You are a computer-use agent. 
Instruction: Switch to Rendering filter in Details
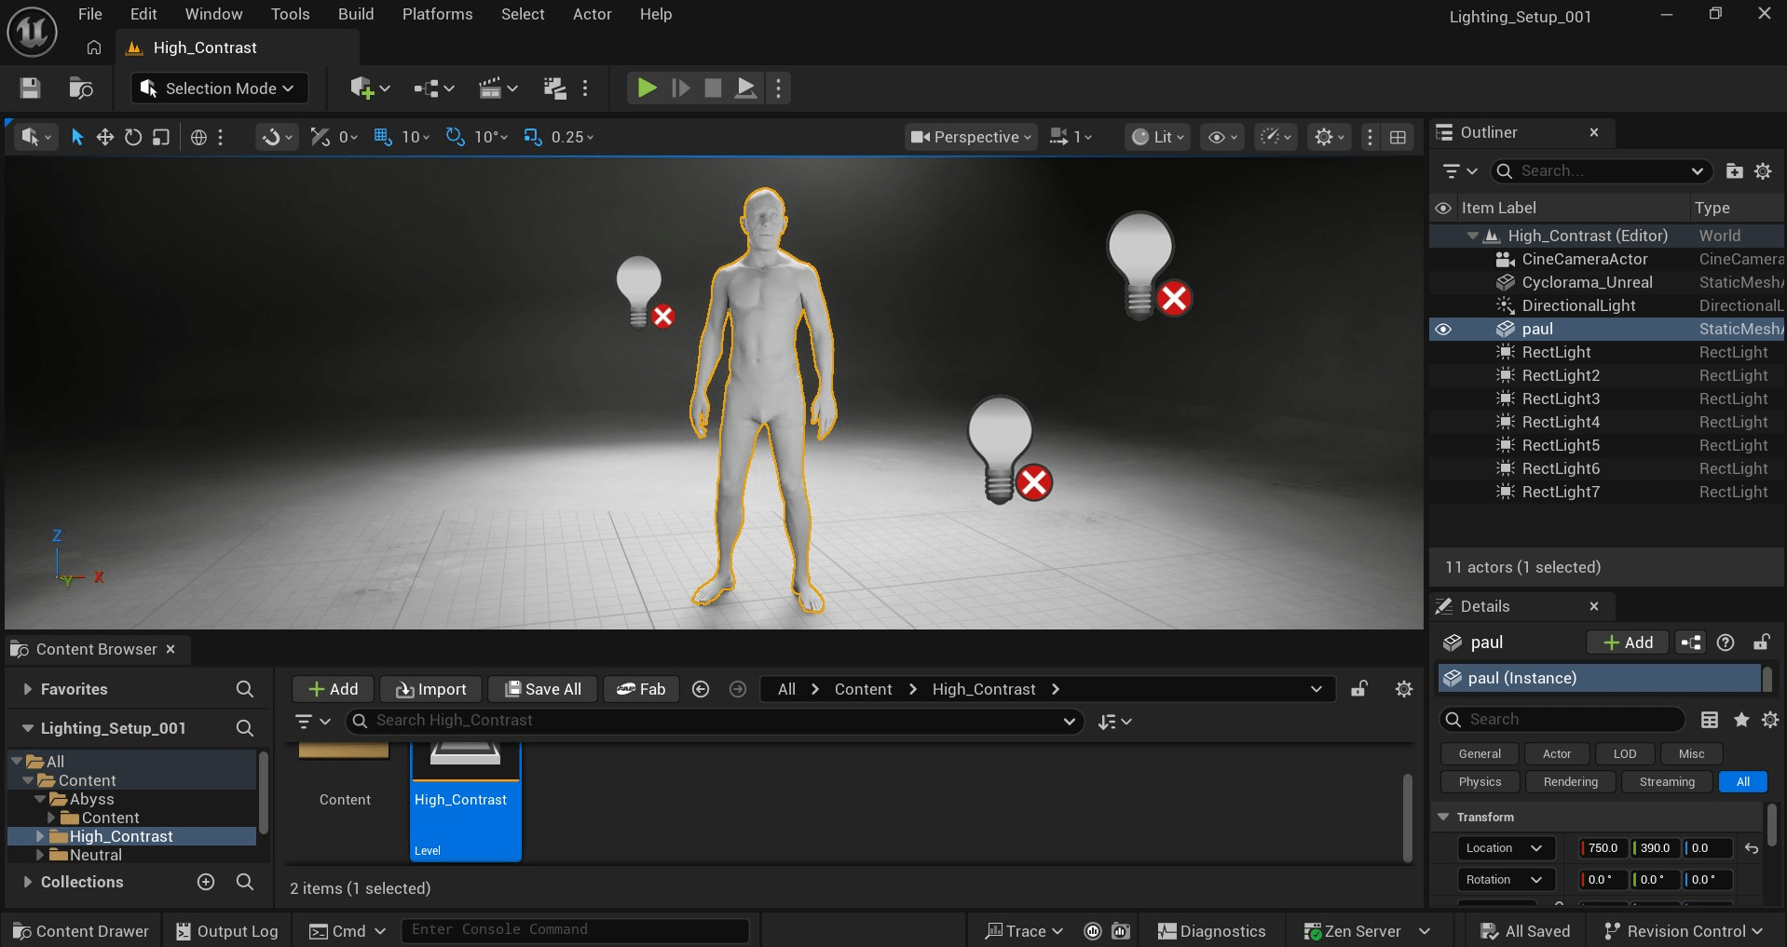pos(1570,782)
